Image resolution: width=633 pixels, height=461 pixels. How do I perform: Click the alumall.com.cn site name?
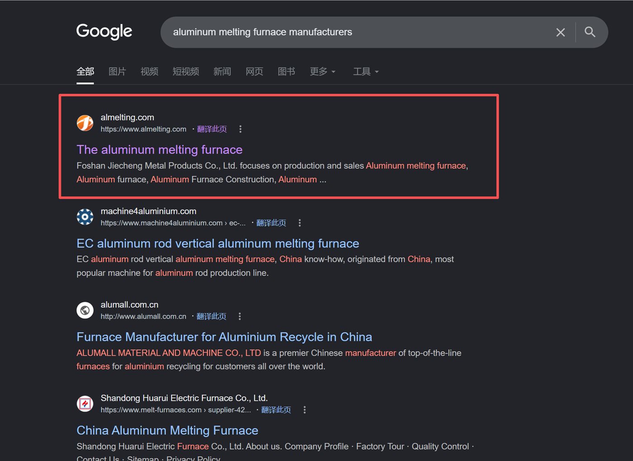click(x=129, y=305)
